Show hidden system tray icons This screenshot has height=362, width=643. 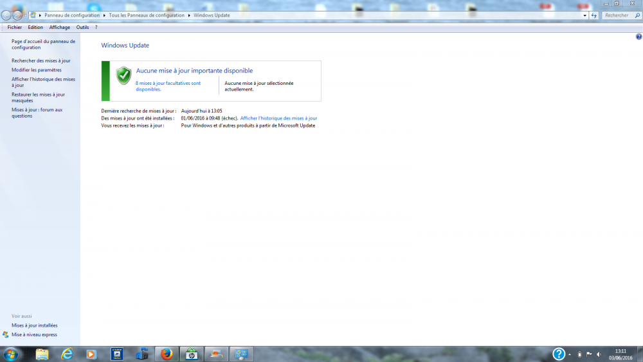click(569, 354)
